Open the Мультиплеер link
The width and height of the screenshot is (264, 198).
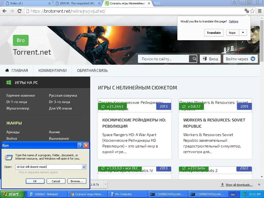18,109
